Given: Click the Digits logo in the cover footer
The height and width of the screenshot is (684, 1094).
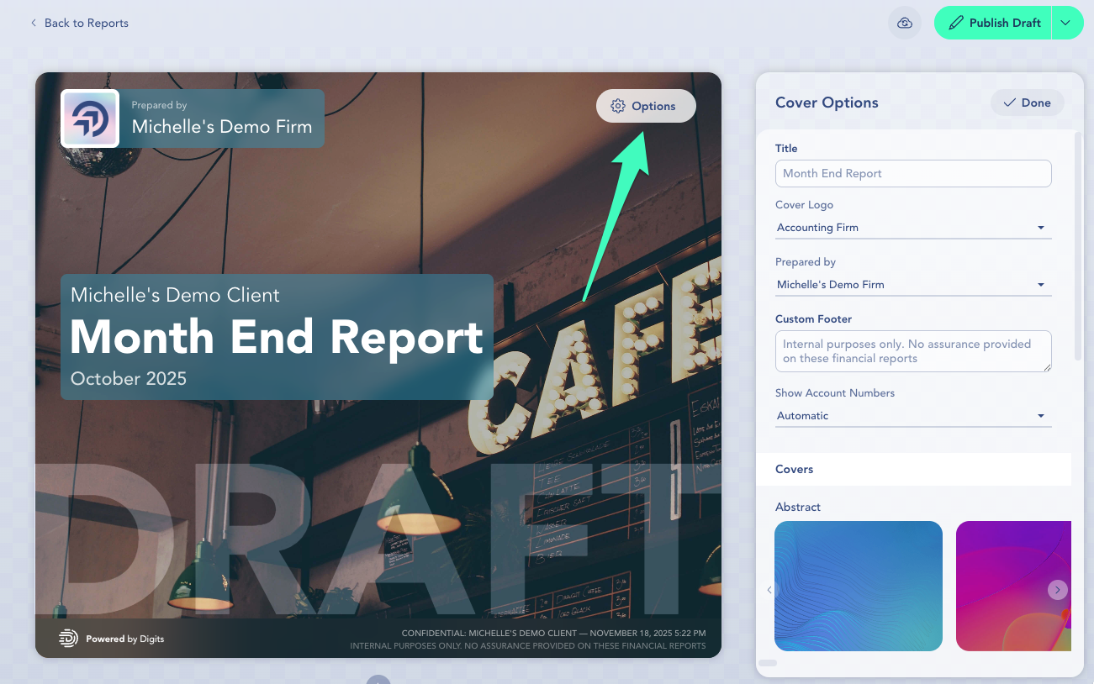Looking at the screenshot, I should [x=68, y=639].
